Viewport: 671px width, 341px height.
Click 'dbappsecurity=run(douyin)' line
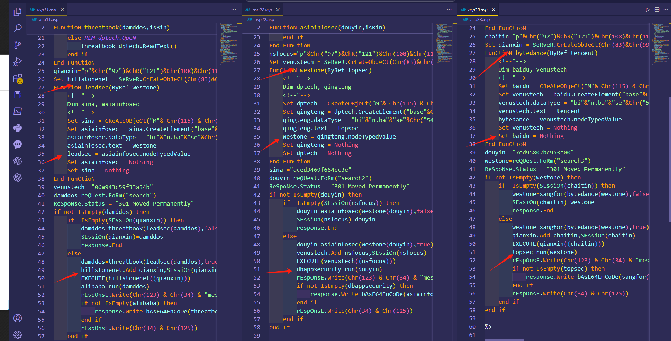[x=339, y=269]
